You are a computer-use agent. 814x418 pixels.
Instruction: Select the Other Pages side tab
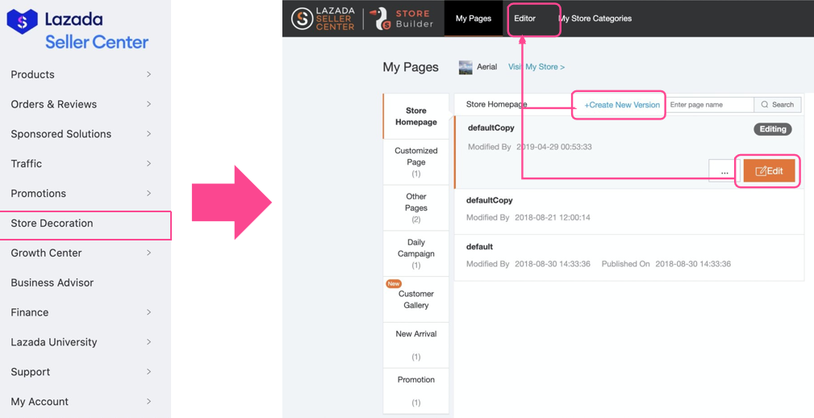pyautogui.click(x=415, y=207)
